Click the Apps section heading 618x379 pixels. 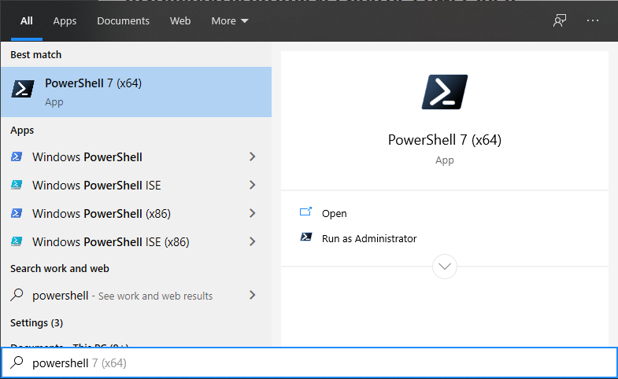click(x=22, y=131)
